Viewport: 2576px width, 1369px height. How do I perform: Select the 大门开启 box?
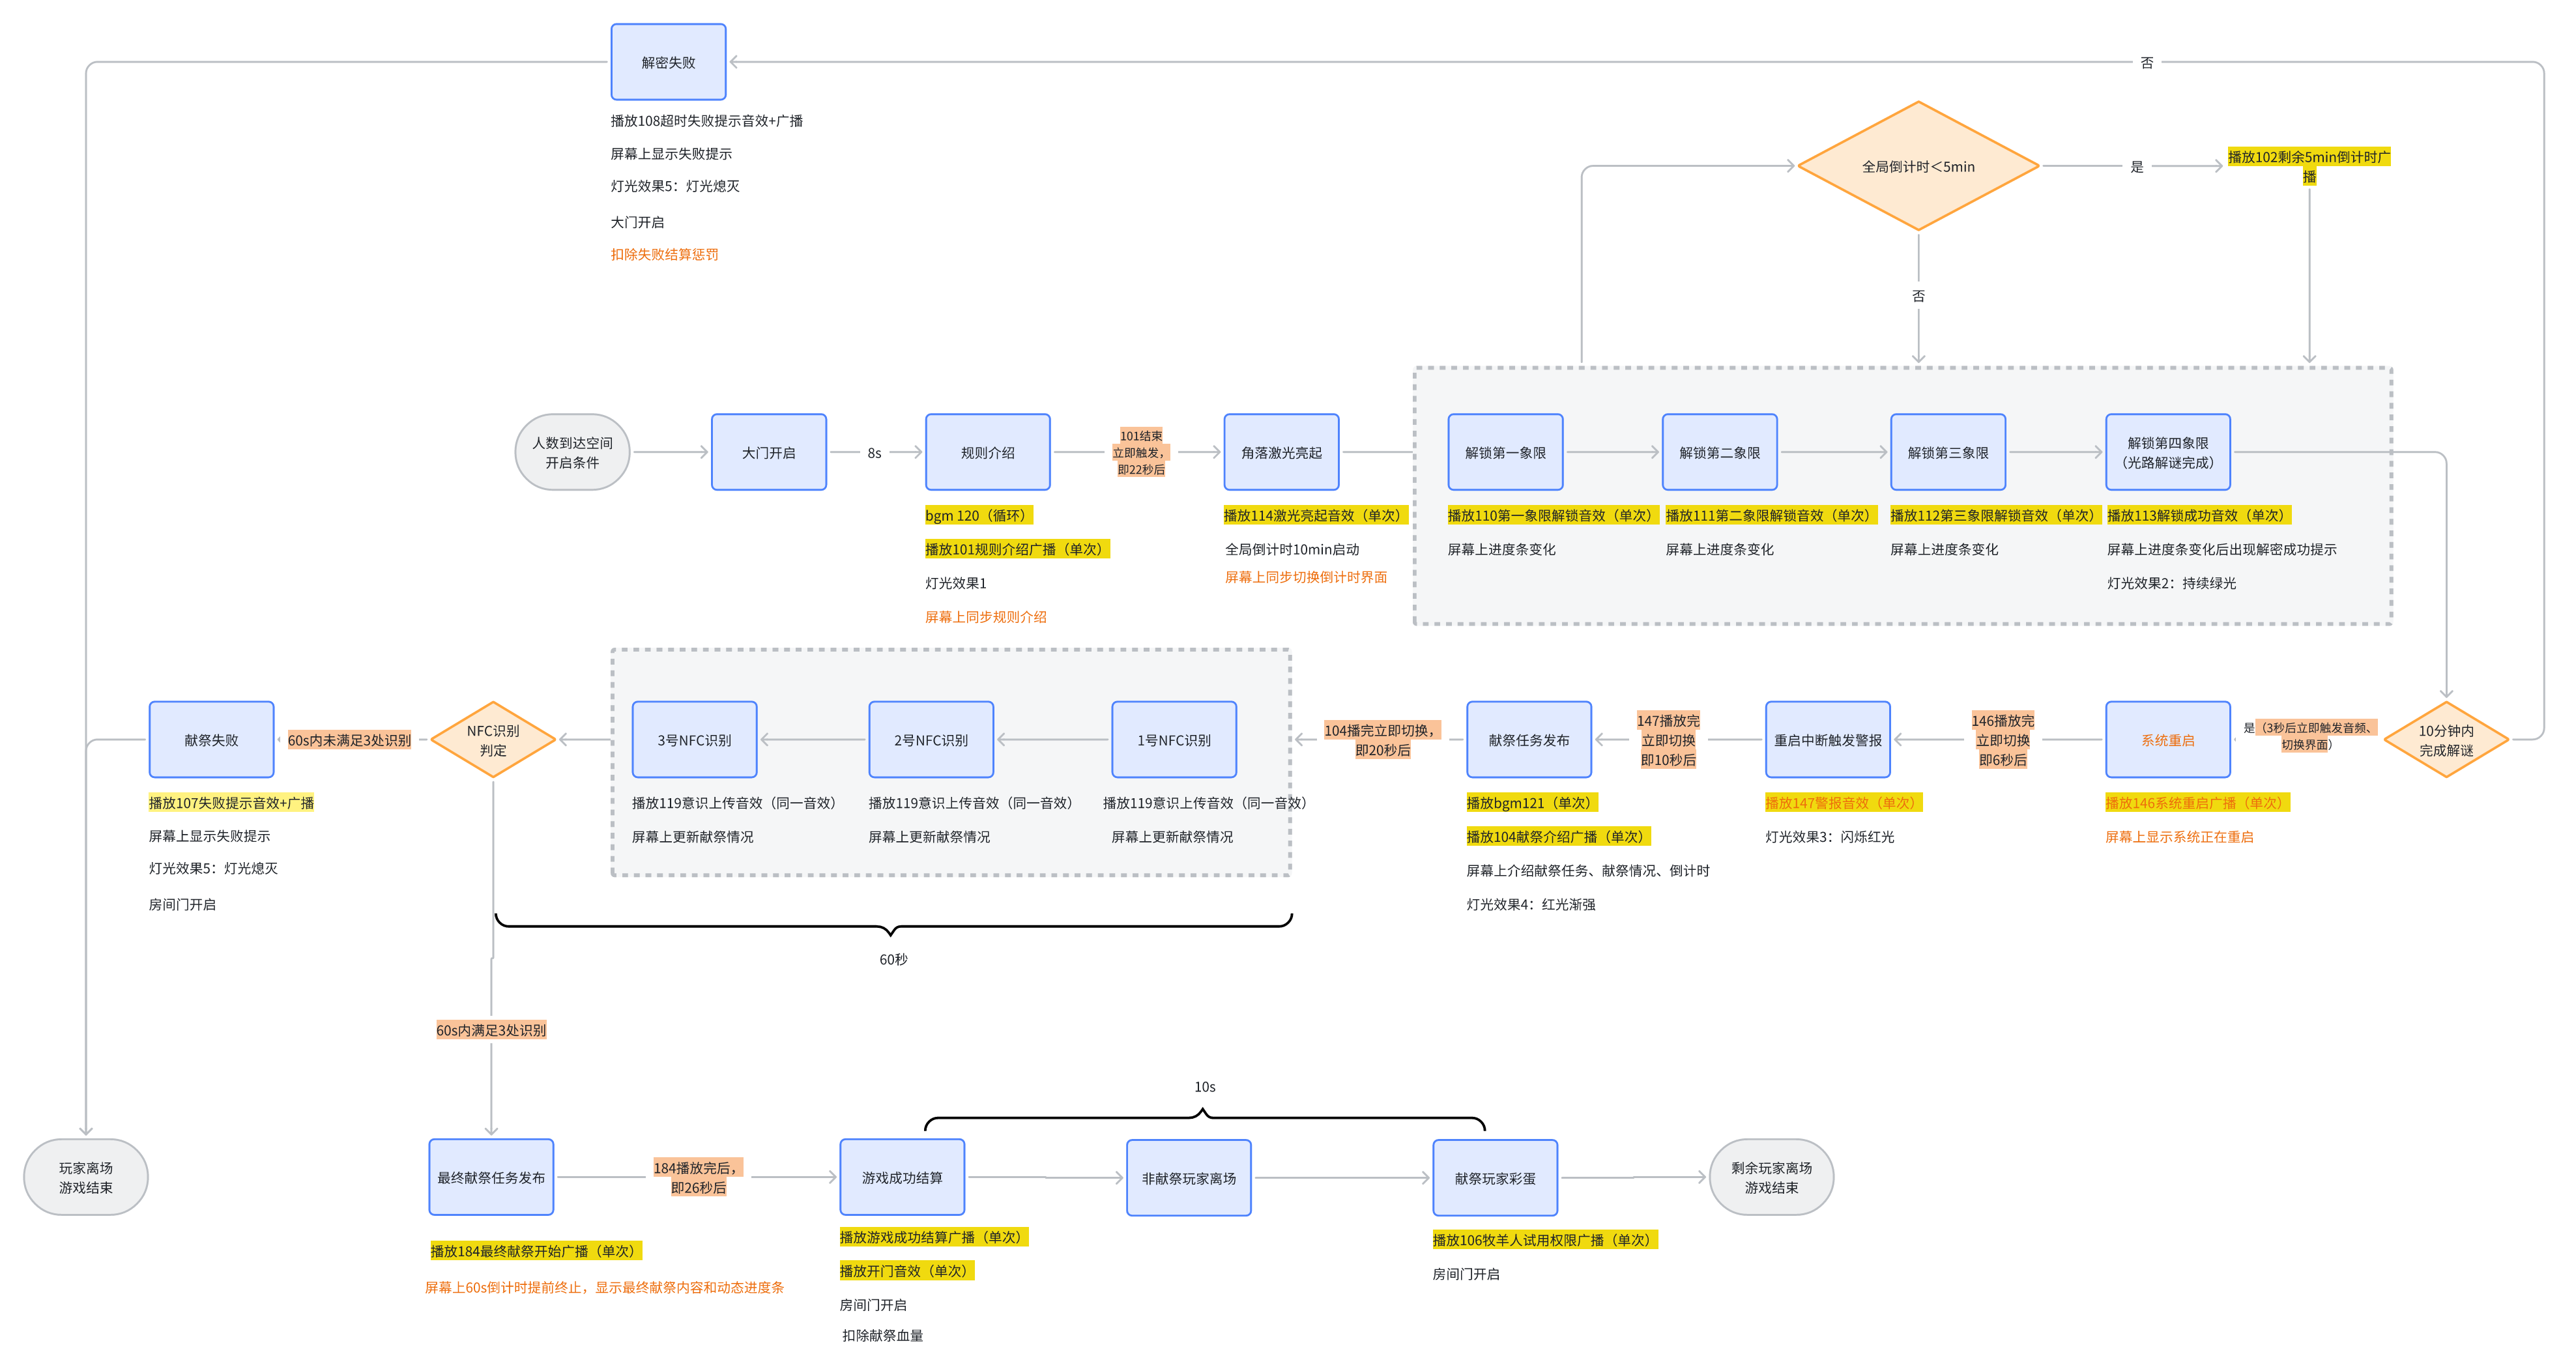point(769,452)
